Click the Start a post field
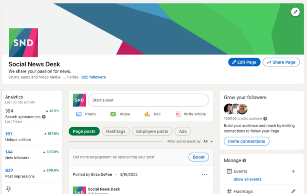Screen dimensions: 307x194 pyautogui.click(x=148, y=100)
